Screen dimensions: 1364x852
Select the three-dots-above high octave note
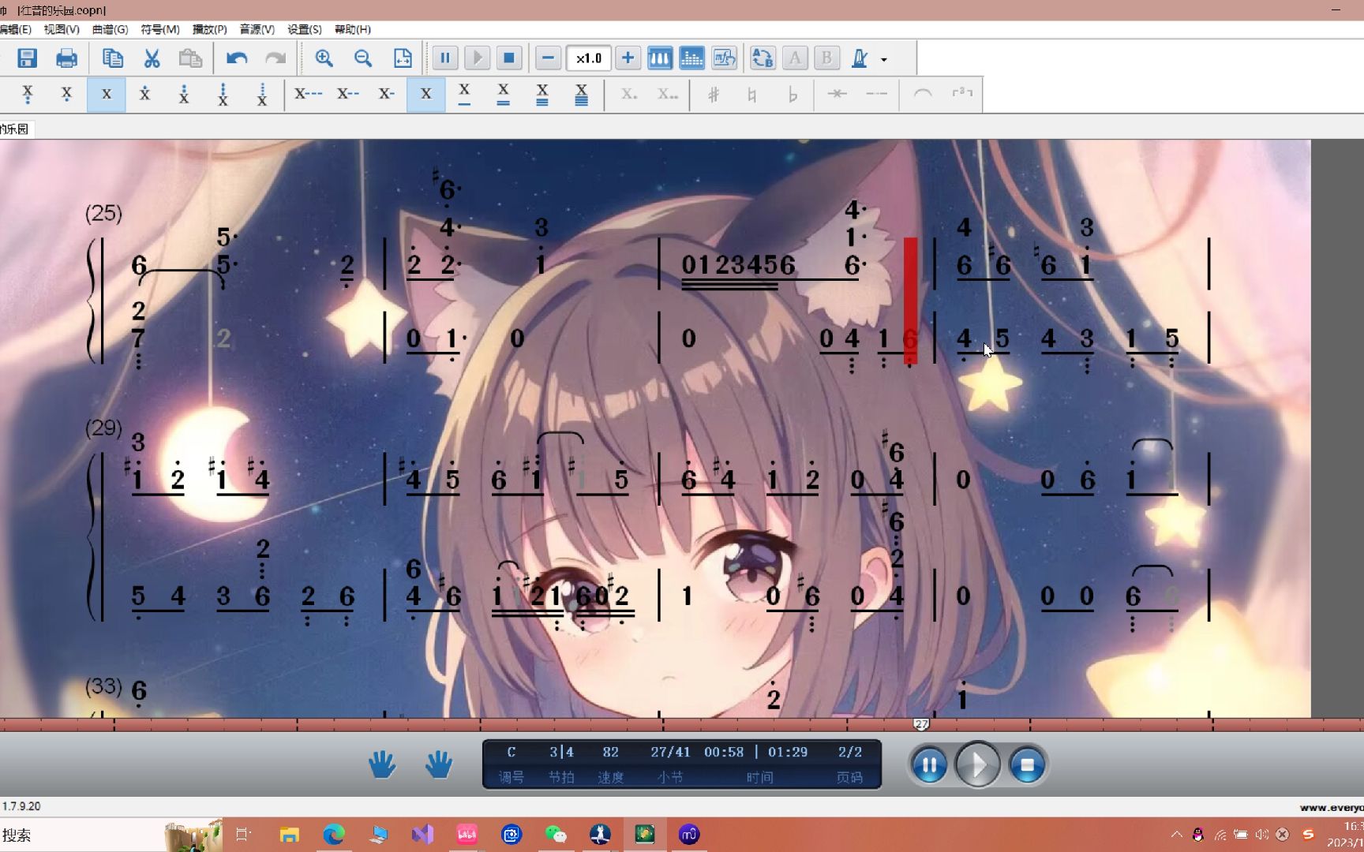pos(223,95)
